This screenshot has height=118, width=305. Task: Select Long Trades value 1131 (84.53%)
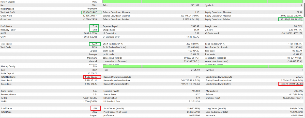(295, 44)
